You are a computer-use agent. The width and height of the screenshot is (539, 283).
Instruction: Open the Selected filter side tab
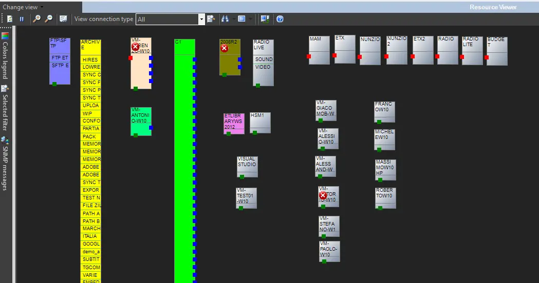tap(5, 109)
